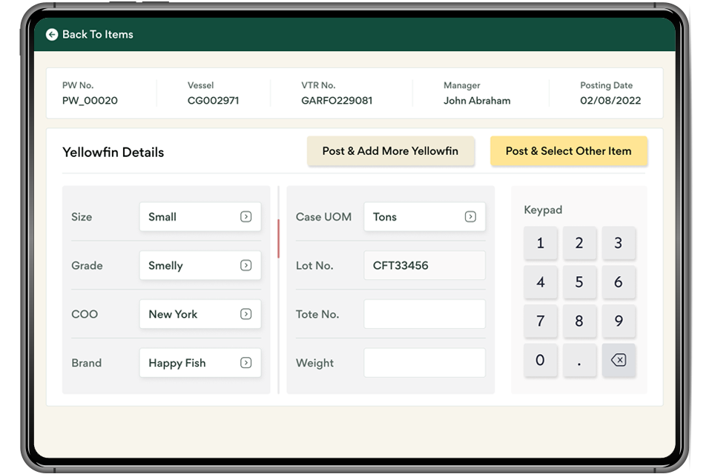Select the Lot No. input field
The image size is (712, 474).
424,266
